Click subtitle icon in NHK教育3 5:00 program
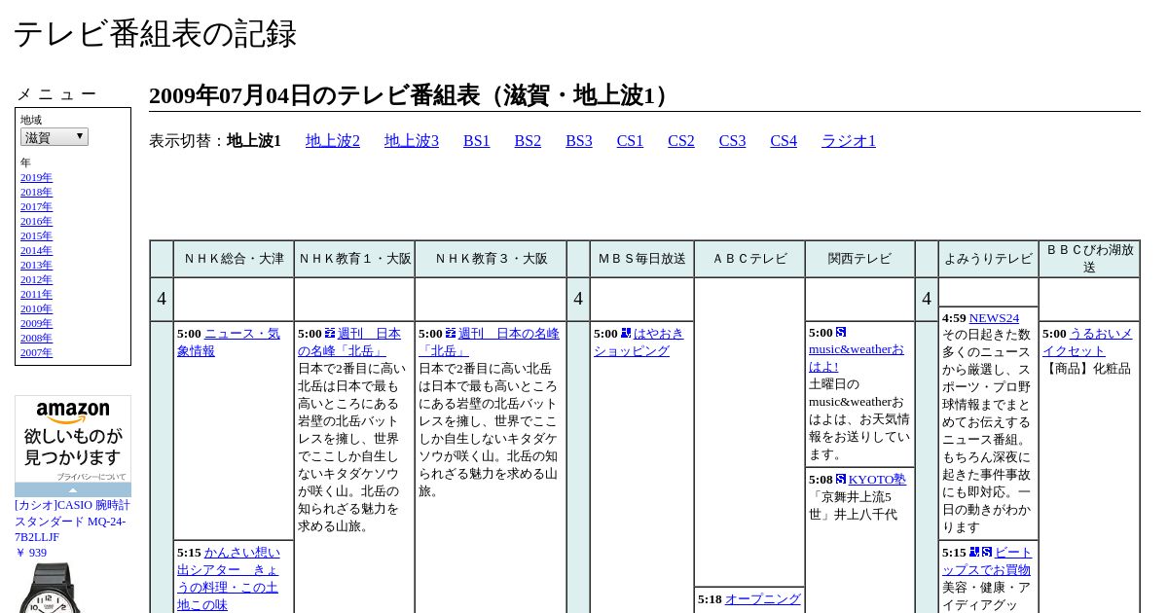Image resolution: width=1168 pixels, height=613 pixels. coord(451,333)
